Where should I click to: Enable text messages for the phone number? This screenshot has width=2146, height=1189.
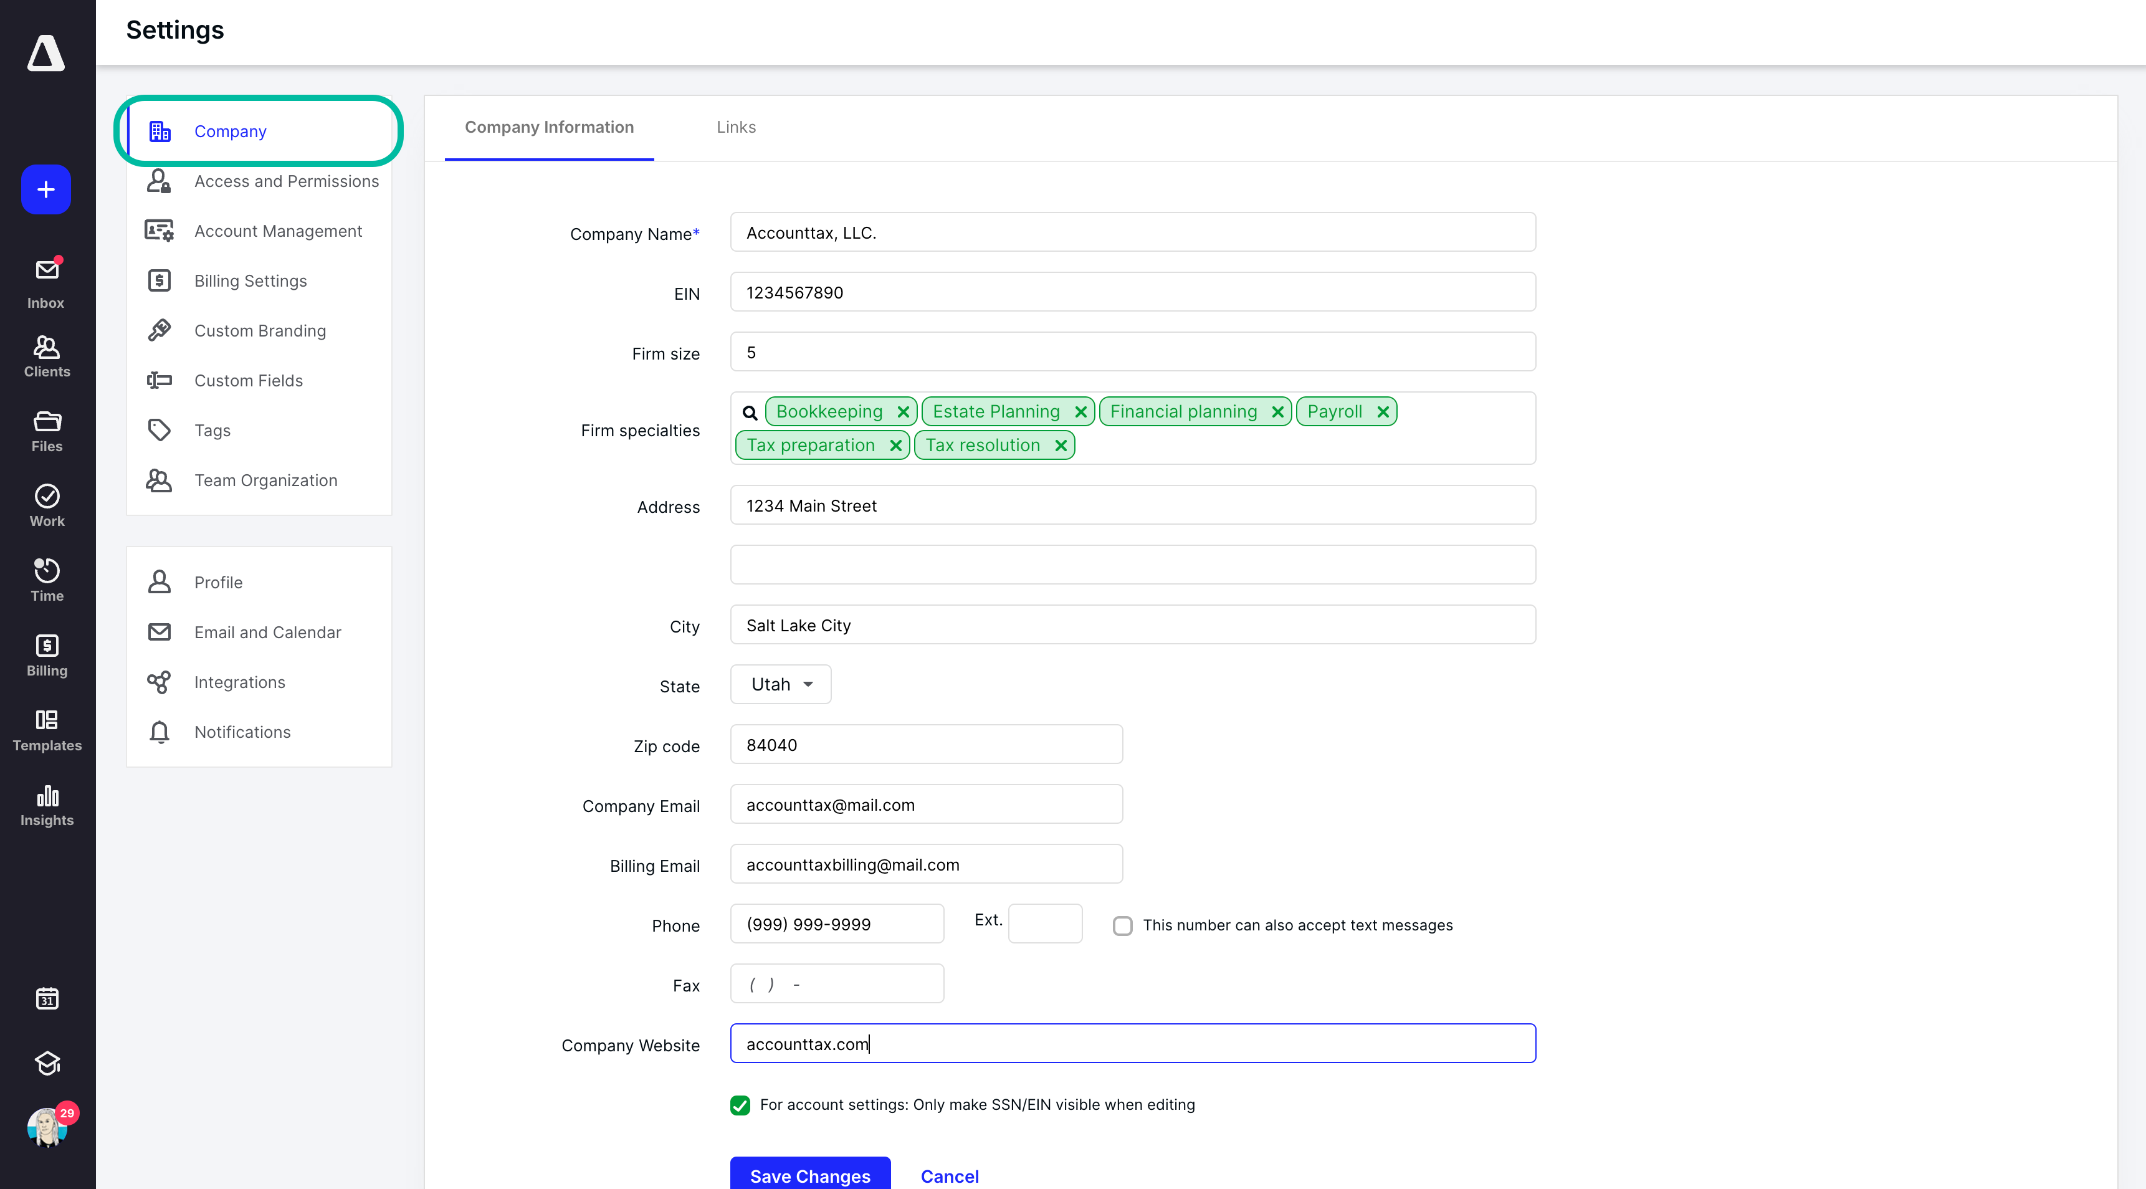coord(1122,925)
